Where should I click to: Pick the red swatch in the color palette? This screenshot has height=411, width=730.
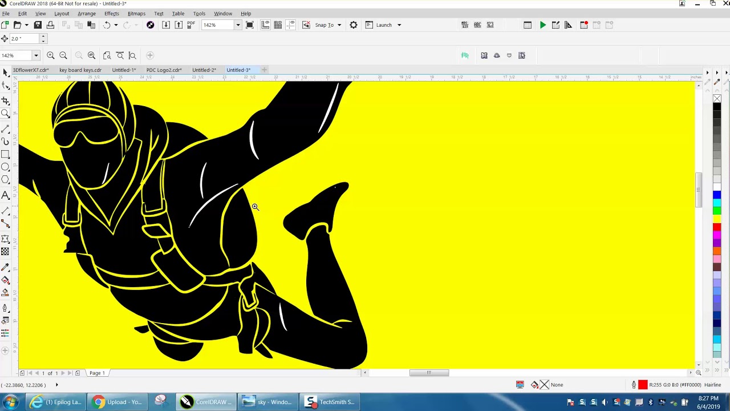717,228
